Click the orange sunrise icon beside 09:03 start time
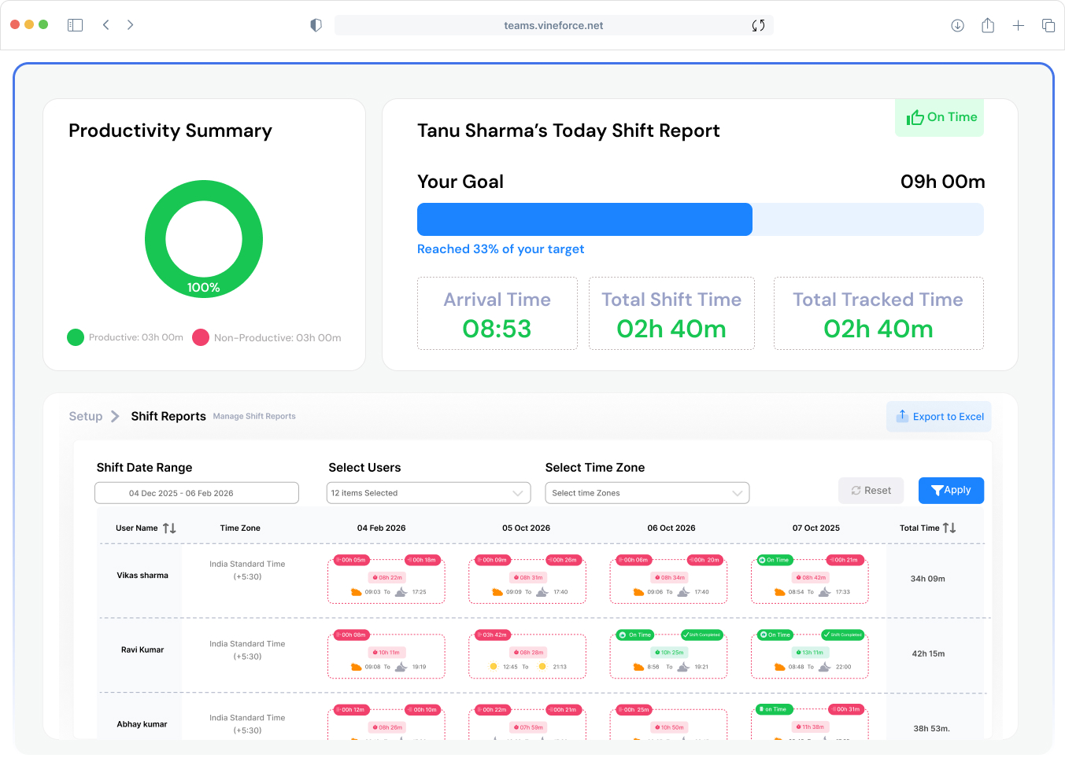Screen dimensions: 1065x769 pyautogui.click(x=356, y=591)
